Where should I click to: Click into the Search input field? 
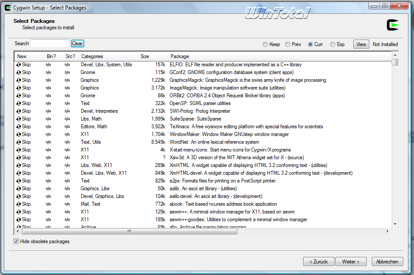pos(50,43)
